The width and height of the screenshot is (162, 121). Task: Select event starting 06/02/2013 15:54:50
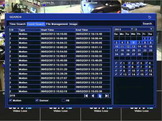tap(60, 52)
